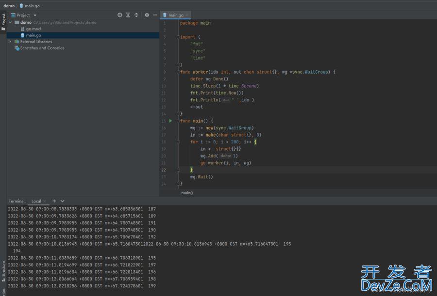Click the Terminal: panel label
The image size is (437, 296).
point(17,201)
